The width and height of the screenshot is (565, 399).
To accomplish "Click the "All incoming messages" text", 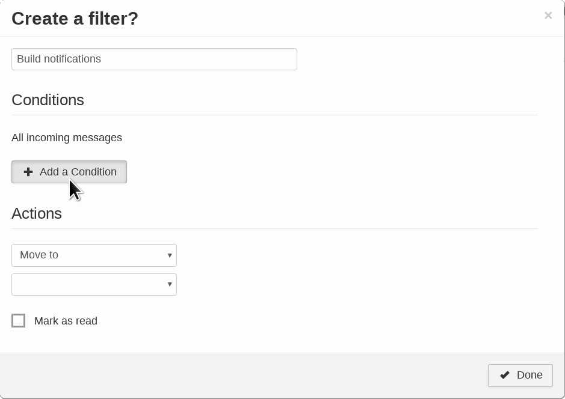I will tap(67, 138).
